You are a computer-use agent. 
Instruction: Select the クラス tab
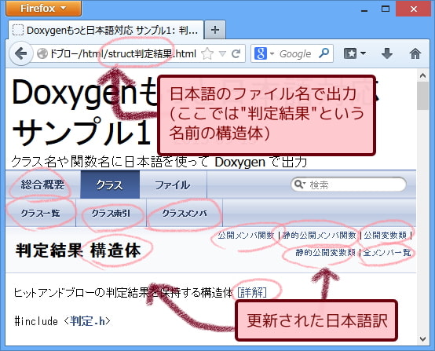(110, 185)
